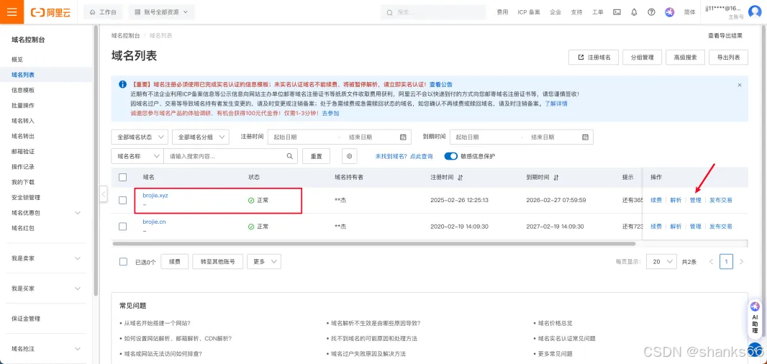Click the registration 起始日期 field
The image size is (767, 364).
304,137
